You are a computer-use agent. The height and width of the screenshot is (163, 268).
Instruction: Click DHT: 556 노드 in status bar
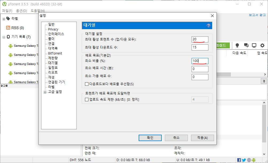pyautogui.click(x=80, y=160)
